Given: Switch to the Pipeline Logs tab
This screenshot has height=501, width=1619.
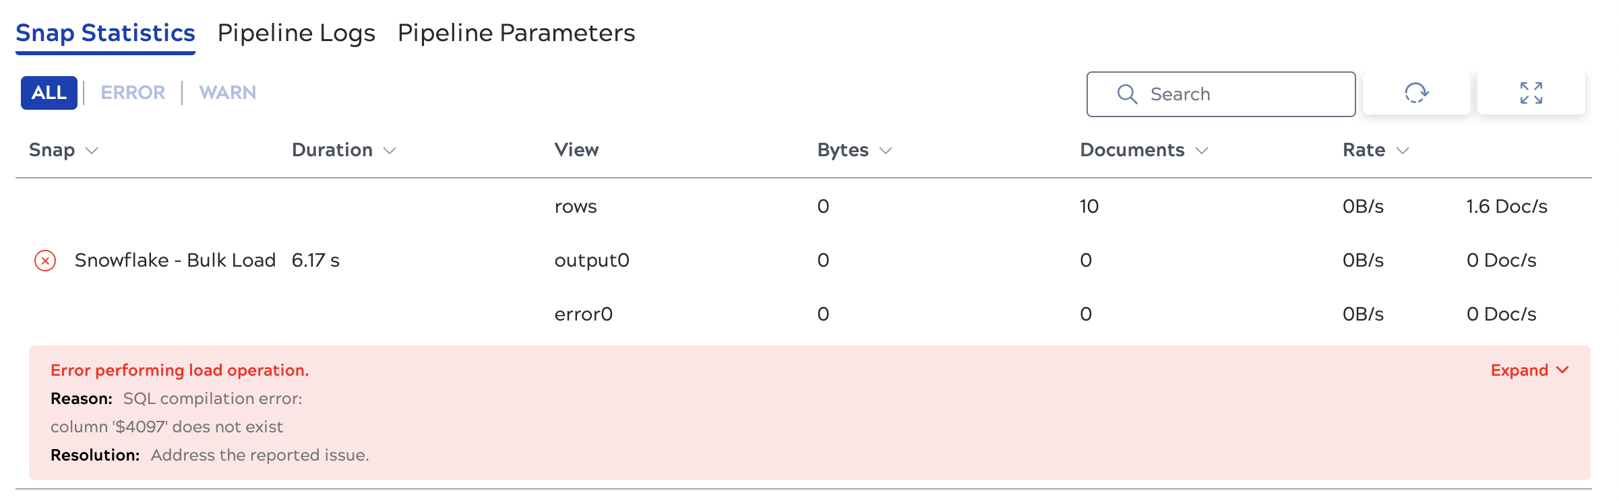Looking at the screenshot, I should [297, 32].
